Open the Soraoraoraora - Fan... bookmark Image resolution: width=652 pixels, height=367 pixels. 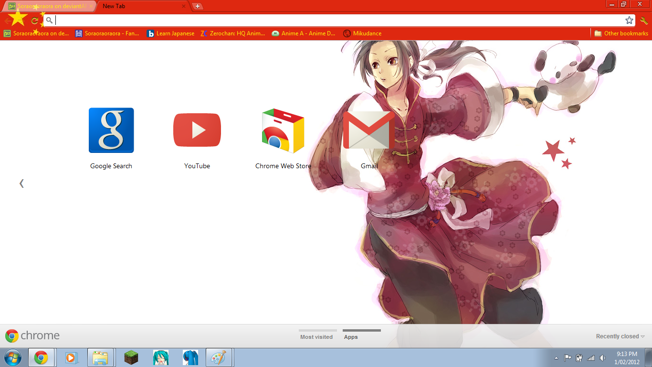click(107, 33)
